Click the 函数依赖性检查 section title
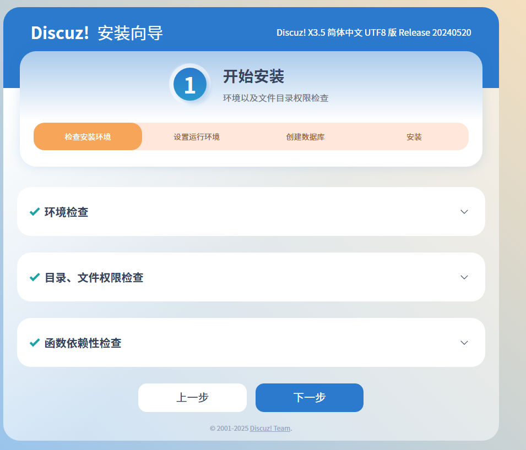The height and width of the screenshot is (450, 526). coord(83,343)
